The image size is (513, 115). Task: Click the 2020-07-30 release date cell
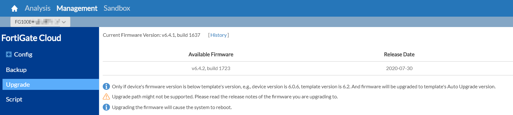399,68
